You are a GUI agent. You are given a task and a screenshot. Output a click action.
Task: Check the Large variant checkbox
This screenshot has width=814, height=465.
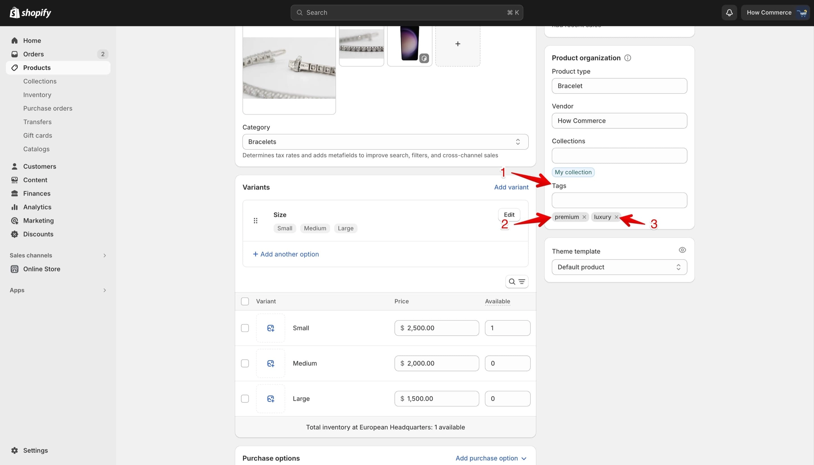(x=245, y=399)
